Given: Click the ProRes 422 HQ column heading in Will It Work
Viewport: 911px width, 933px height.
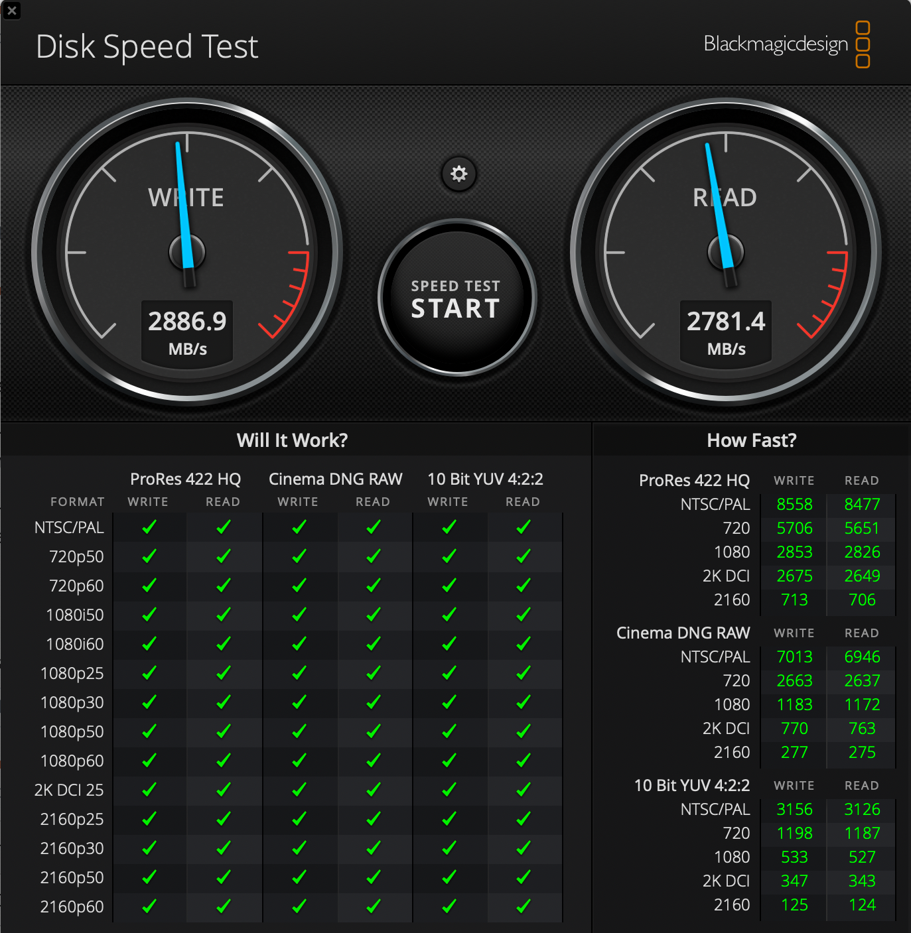Looking at the screenshot, I should pyautogui.click(x=186, y=479).
